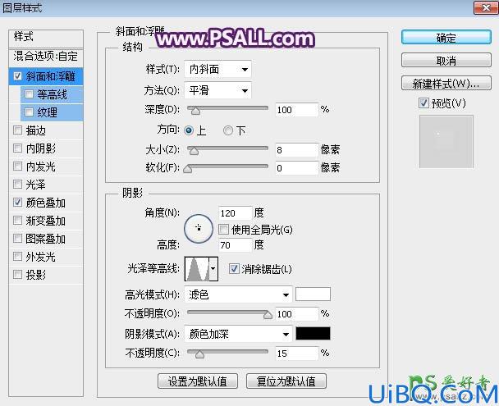The width and height of the screenshot is (499, 406).
Task: Select the 等高线 list entry
Action: coord(52,94)
